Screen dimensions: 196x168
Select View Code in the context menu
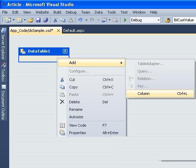(92, 125)
